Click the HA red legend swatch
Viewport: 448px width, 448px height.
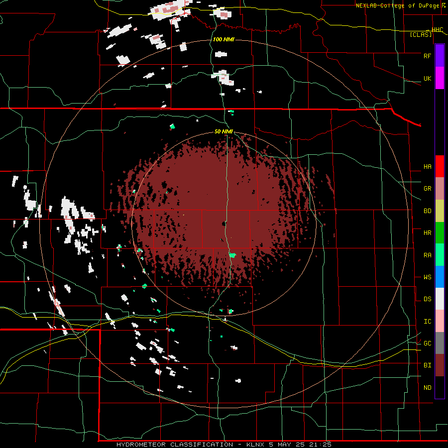coord(440,166)
